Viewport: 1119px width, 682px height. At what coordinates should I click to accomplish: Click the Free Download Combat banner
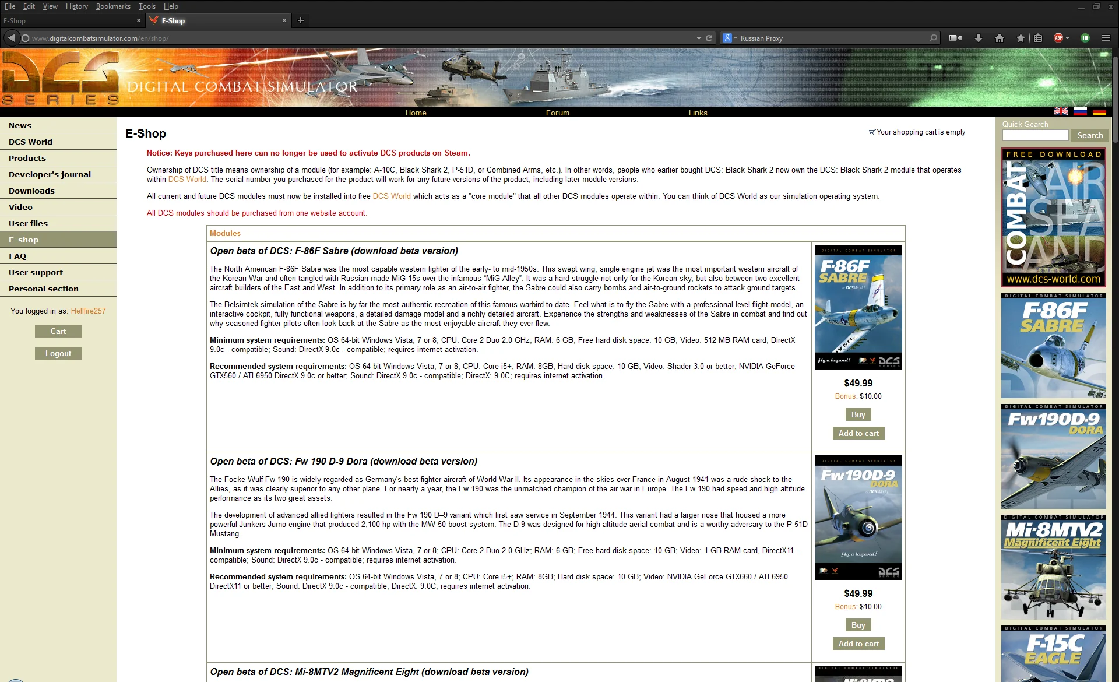[1053, 217]
